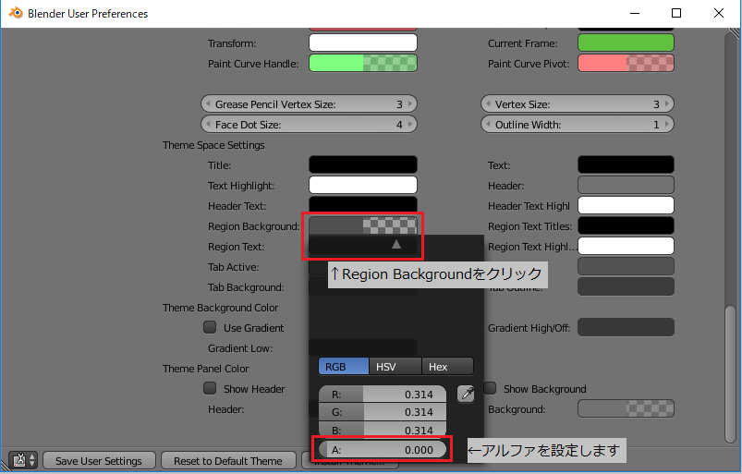Switch color picker to HSV mode
The width and height of the screenshot is (742, 474).
(x=395, y=367)
